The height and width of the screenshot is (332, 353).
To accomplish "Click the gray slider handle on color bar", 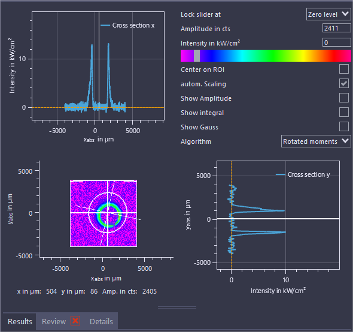I will pyautogui.click(x=197, y=56).
